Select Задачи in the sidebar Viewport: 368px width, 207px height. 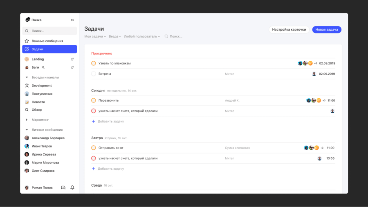(49, 49)
